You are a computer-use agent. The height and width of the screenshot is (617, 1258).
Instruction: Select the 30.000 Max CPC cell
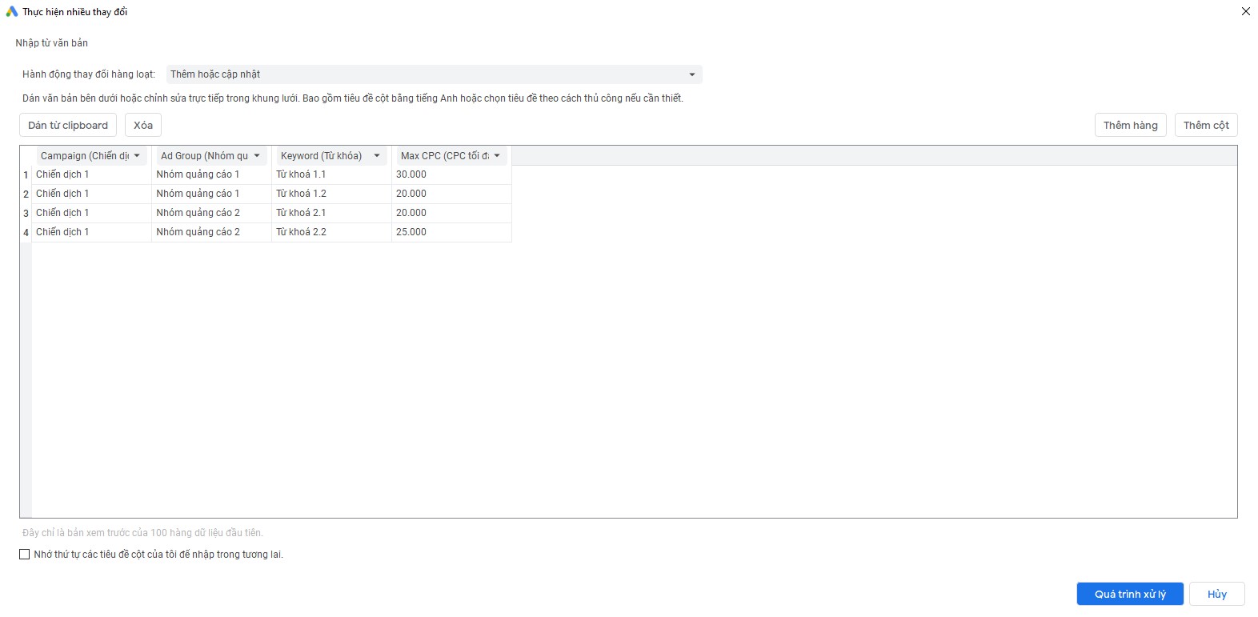[x=411, y=174]
